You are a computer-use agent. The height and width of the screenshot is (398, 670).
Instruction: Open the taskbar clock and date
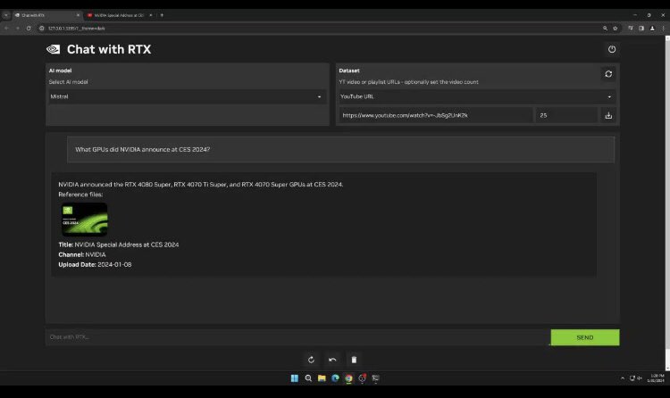tap(656, 378)
